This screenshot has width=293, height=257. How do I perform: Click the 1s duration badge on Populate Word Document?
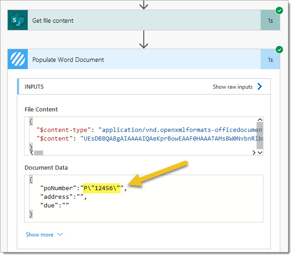[270, 60]
